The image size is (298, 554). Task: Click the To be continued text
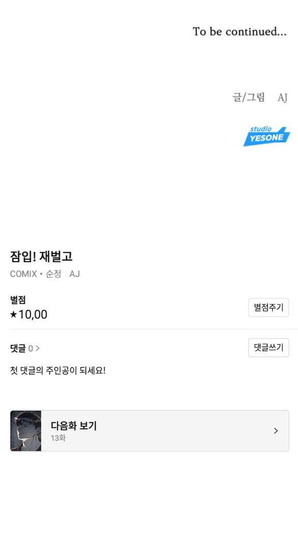(240, 32)
